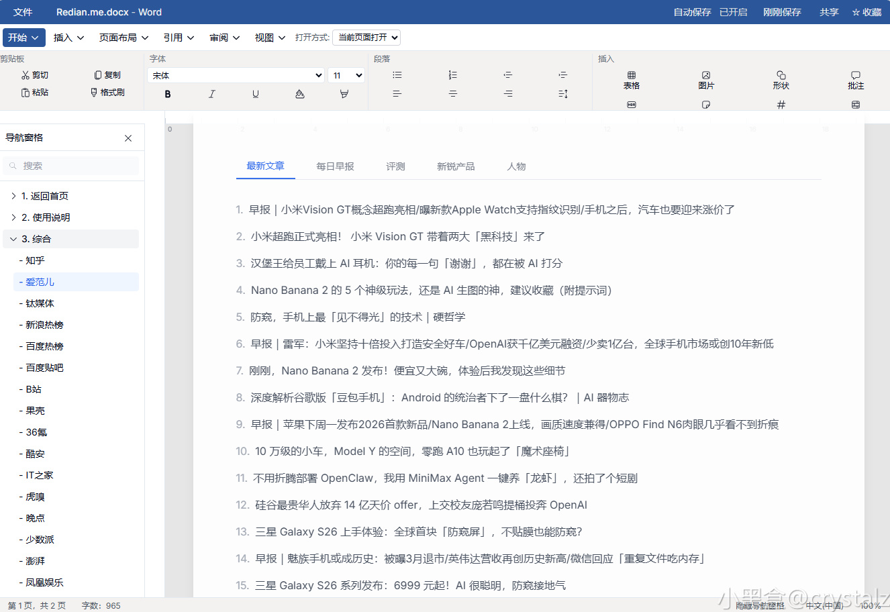Toggle italic formatting

pyautogui.click(x=212, y=94)
